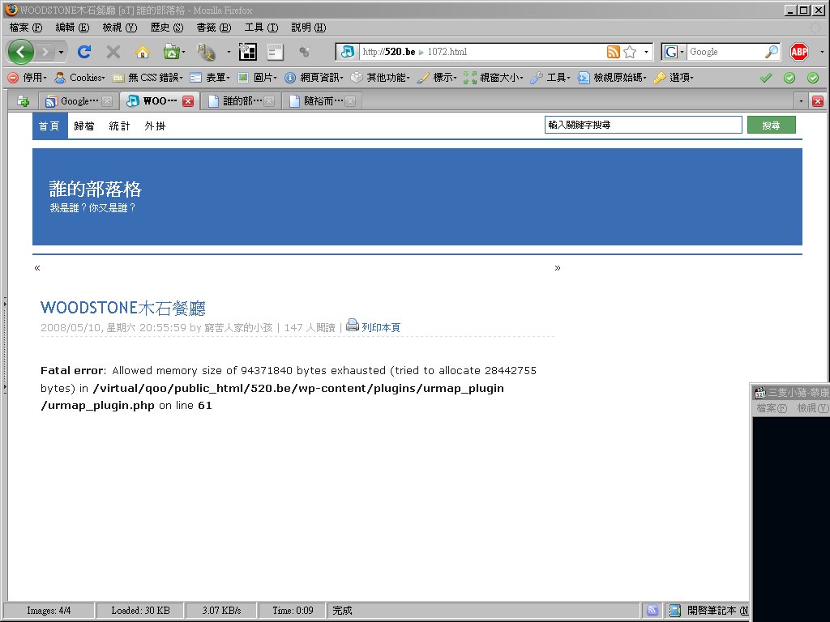Click the new tab icon on tab bar
Viewport: 830px width, 622px height.
pyautogui.click(x=23, y=101)
